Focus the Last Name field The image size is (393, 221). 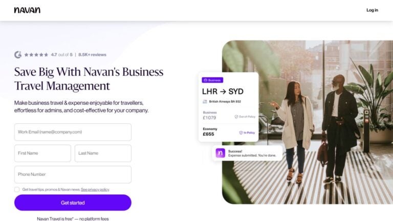pos(103,153)
